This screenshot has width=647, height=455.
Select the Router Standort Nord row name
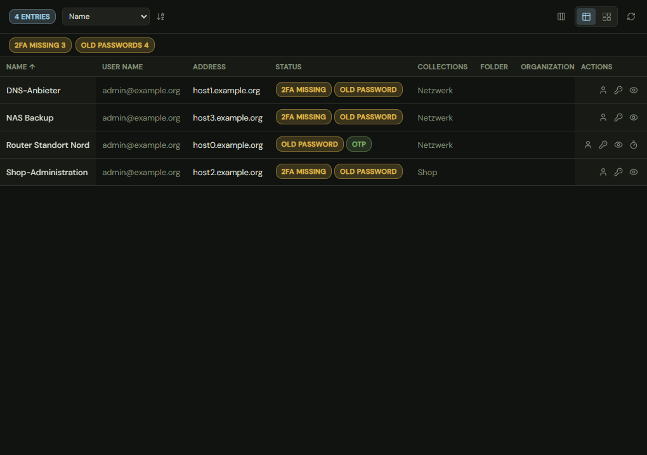click(x=48, y=145)
